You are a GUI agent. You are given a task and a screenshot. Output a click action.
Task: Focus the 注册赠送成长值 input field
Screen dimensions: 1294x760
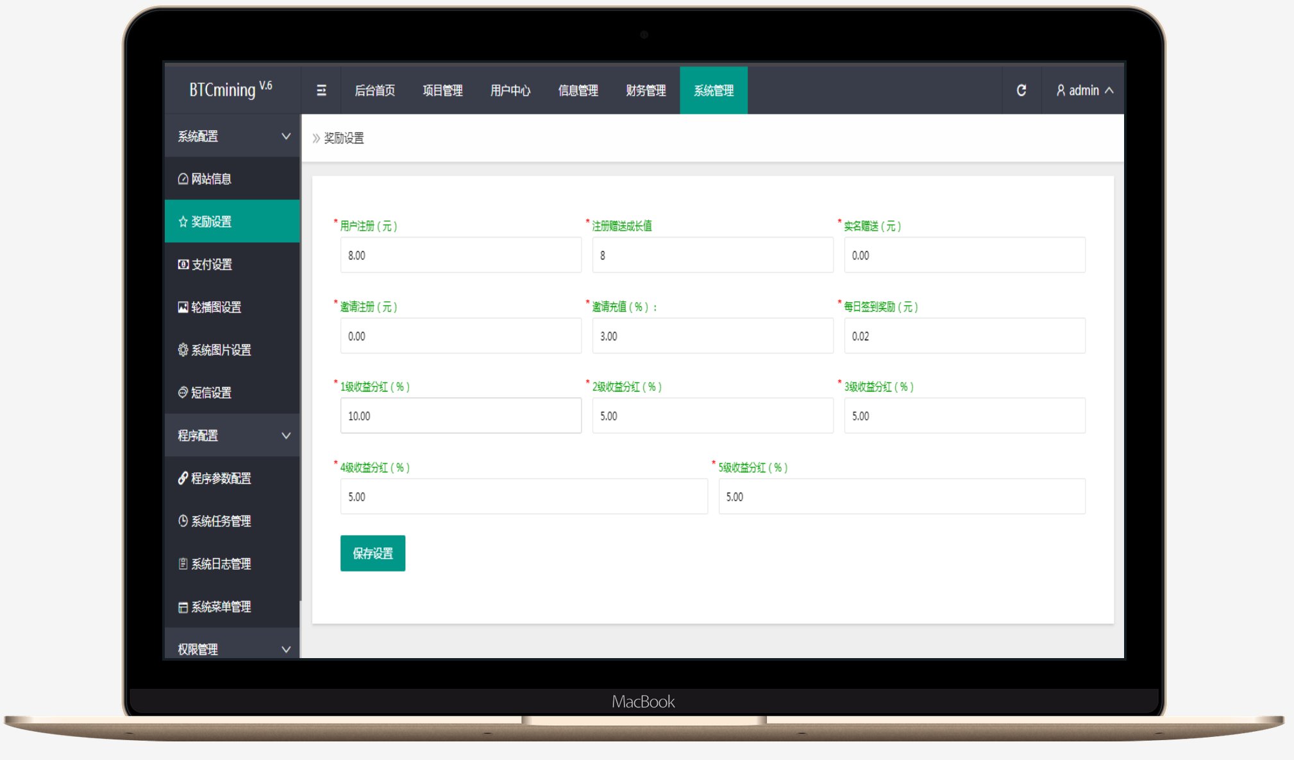pos(713,255)
